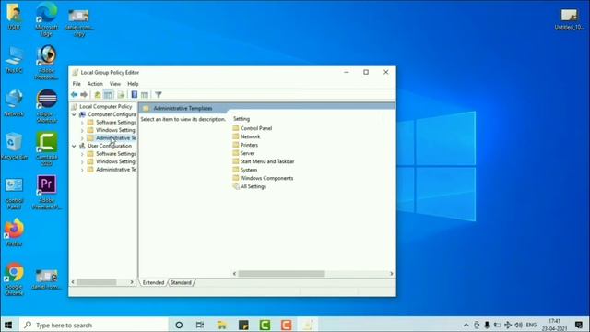This screenshot has width=590, height=332.
Task: Show hidden system tray icons chevron
Action: (x=466, y=325)
